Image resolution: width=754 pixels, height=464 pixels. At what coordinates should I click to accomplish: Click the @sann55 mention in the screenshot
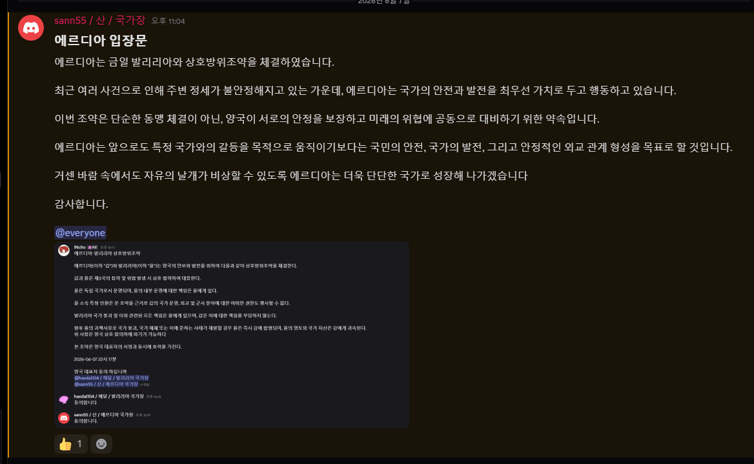(x=106, y=384)
